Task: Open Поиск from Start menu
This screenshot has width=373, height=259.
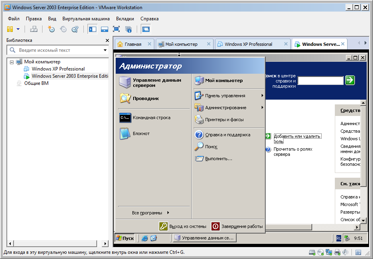Action: [229, 147]
